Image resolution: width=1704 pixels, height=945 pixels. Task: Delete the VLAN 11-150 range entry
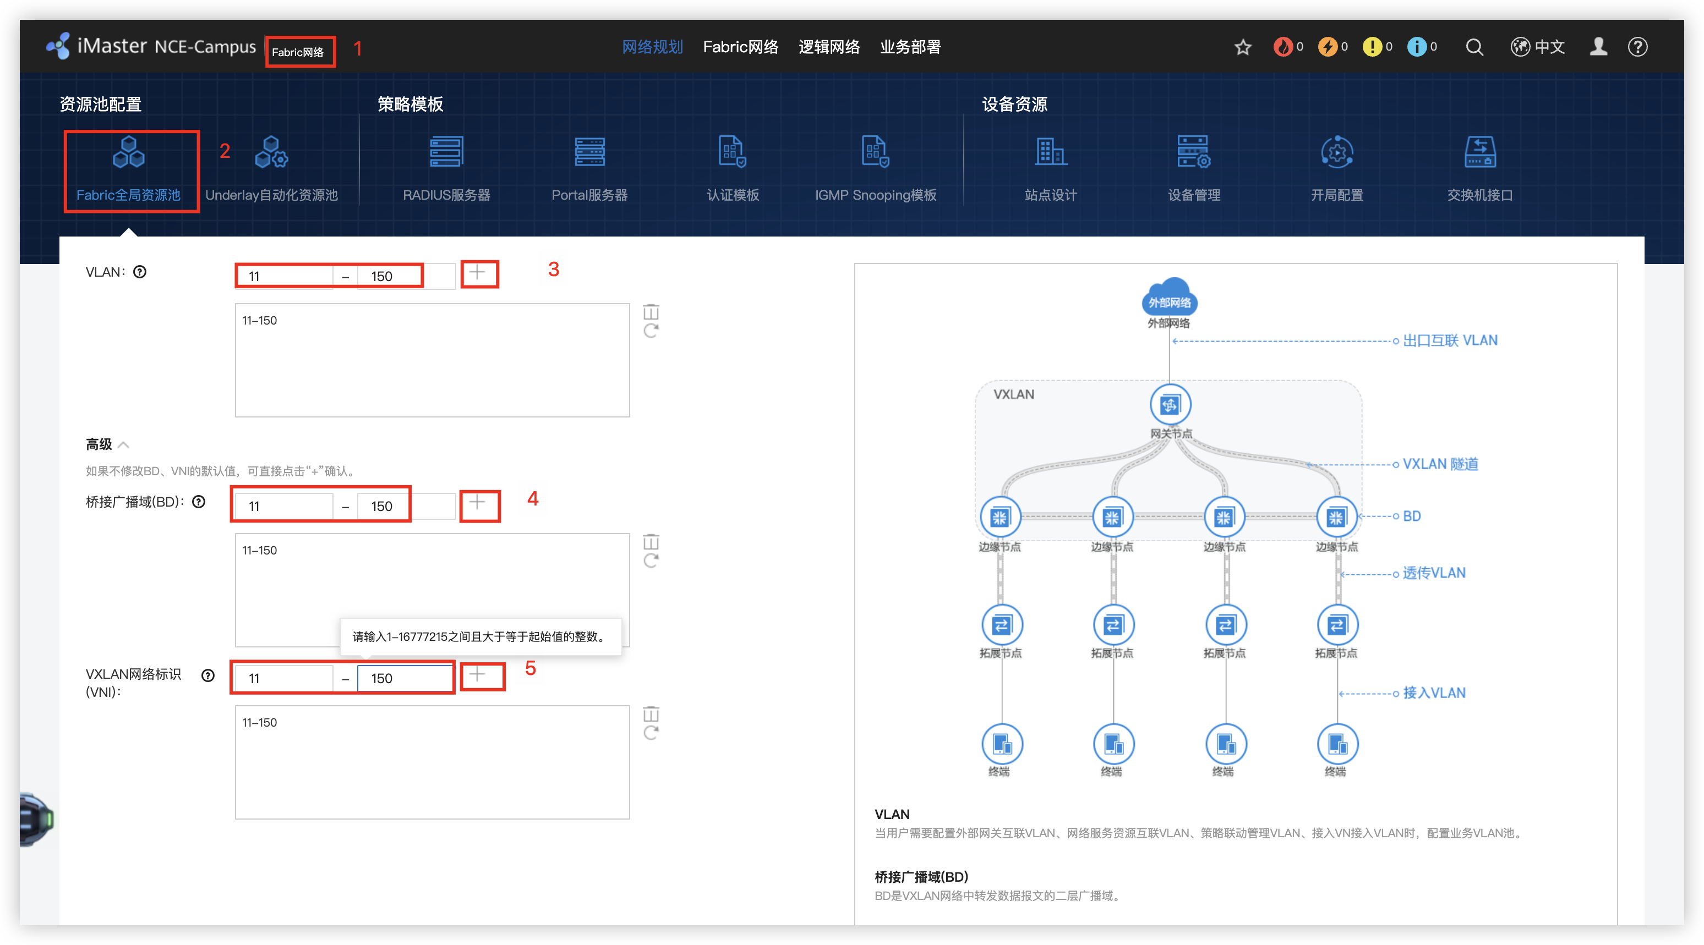coord(651,311)
